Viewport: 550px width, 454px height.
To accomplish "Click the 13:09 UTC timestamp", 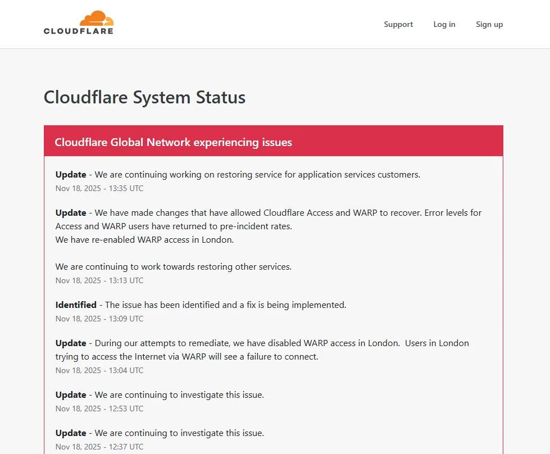I will pos(99,319).
